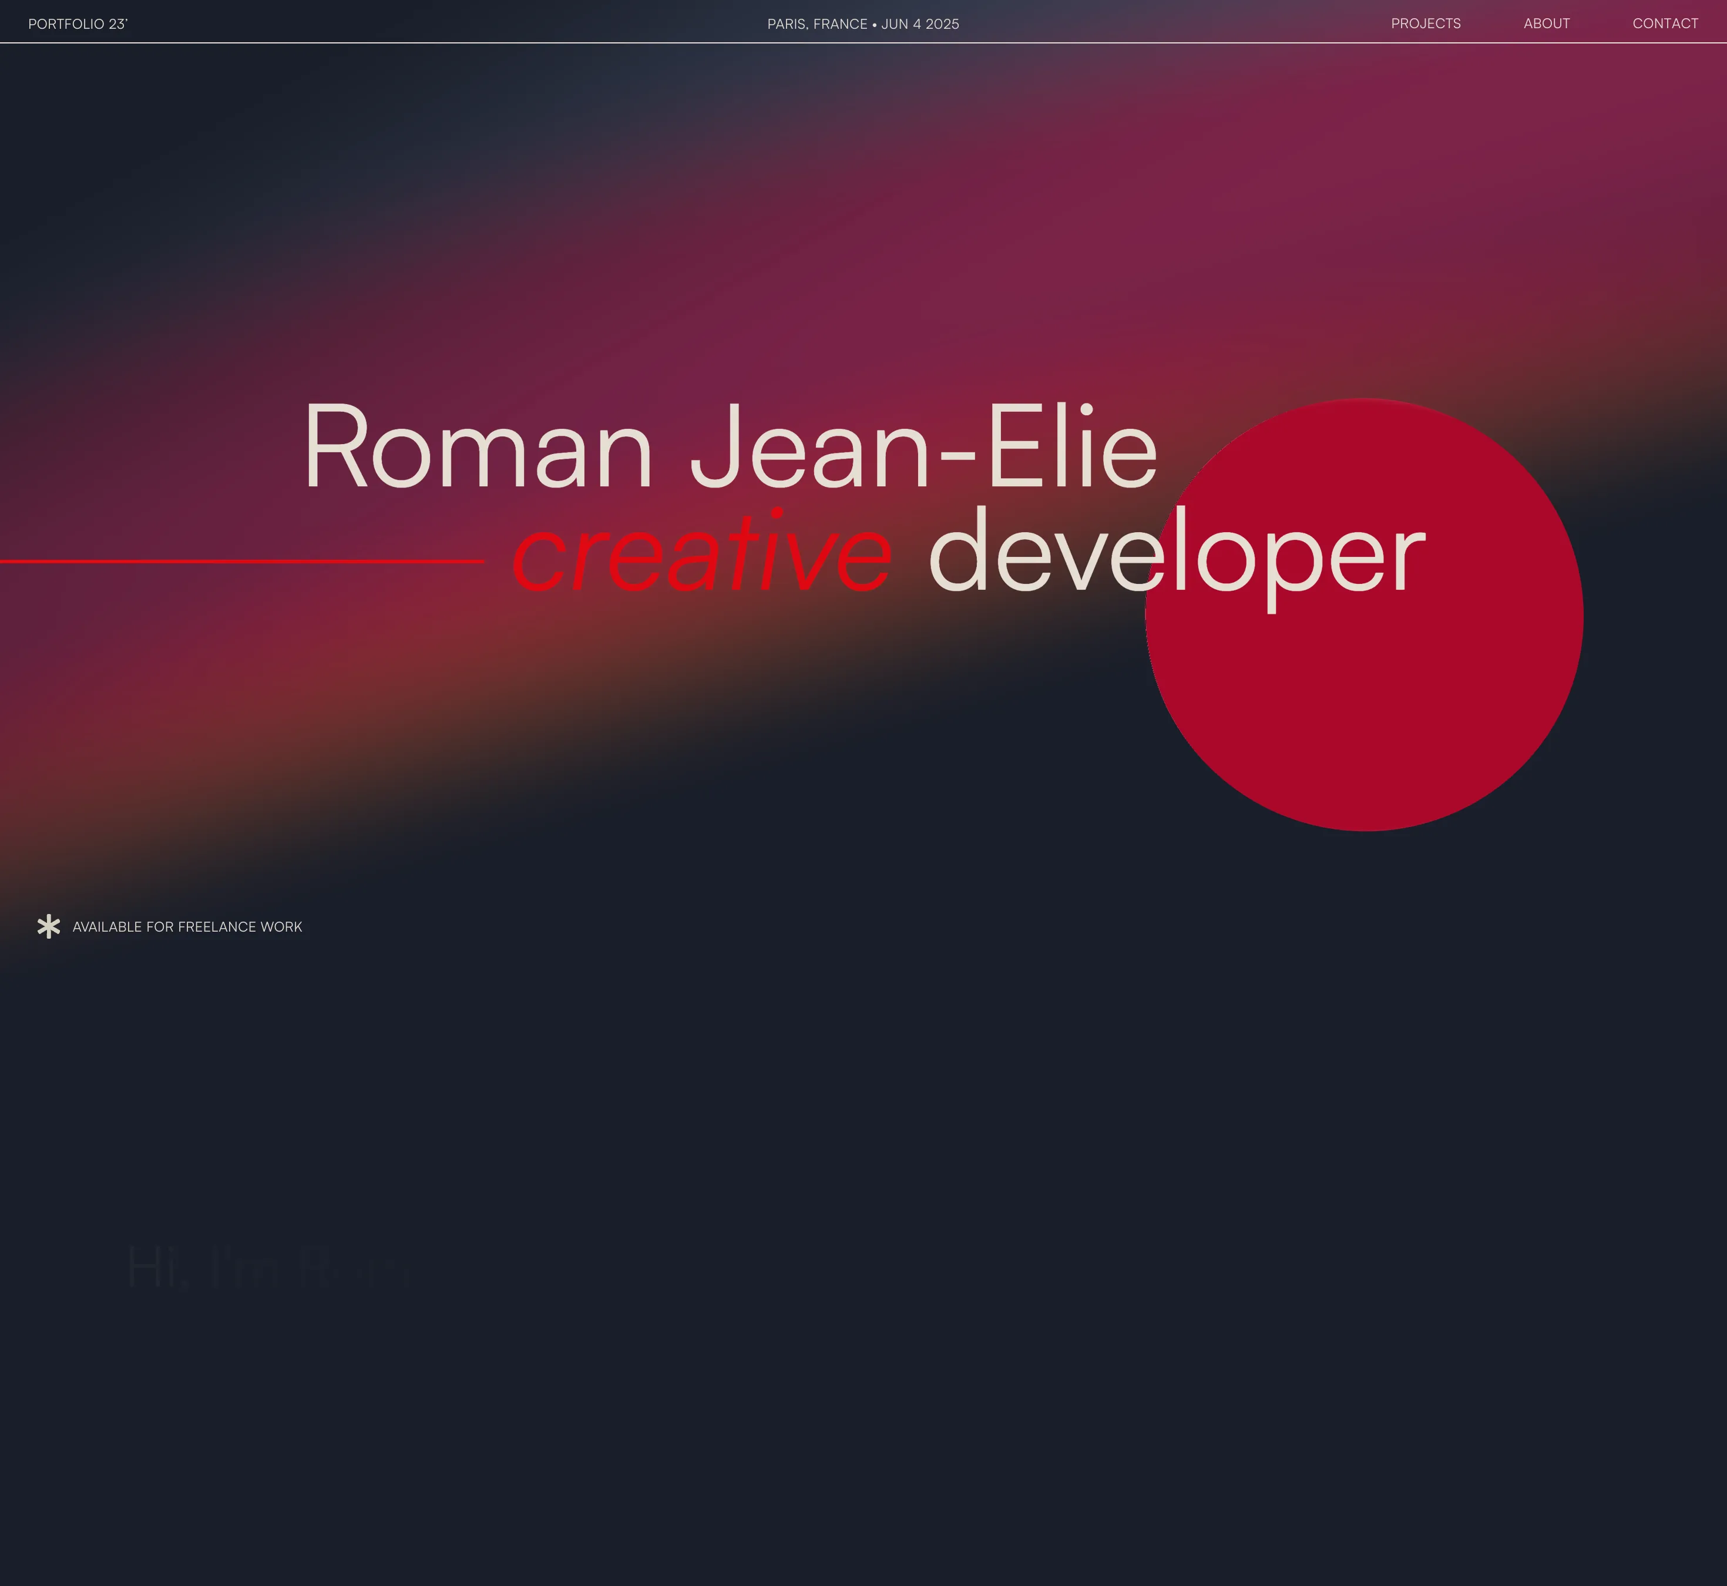Click the hyphen in Jean-Elie
1727x1586 pixels.
(957, 456)
